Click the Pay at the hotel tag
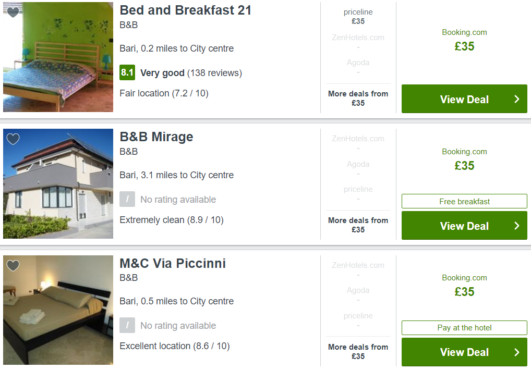 click(x=464, y=328)
